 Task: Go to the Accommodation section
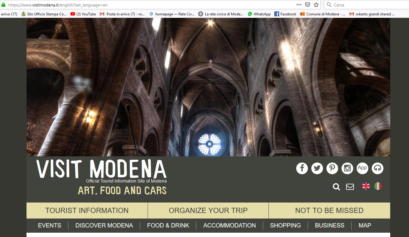(230, 226)
